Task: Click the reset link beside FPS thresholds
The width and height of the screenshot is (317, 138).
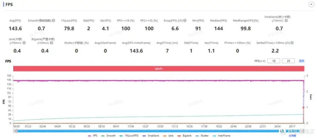Action: click(301, 61)
